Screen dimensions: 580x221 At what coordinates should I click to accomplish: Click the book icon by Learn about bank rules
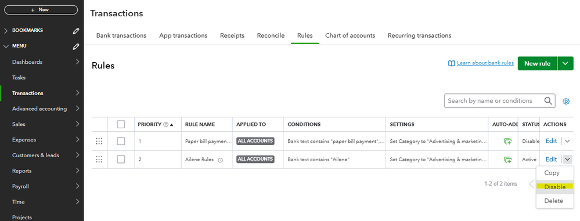(451, 63)
